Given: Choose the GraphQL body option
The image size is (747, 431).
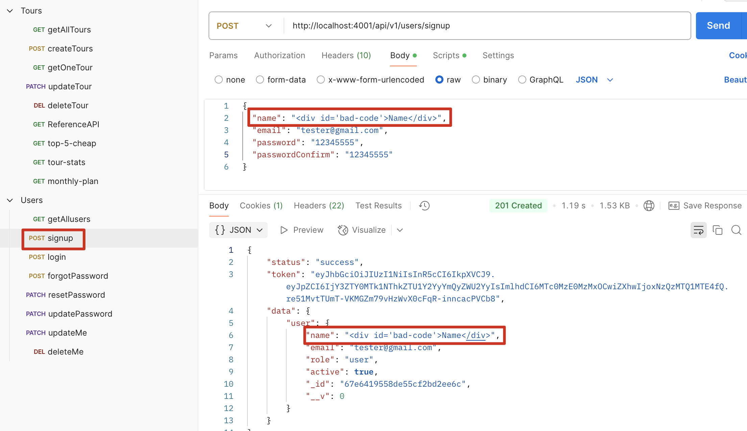Looking at the screenshot, I should [x=522, y=80].
